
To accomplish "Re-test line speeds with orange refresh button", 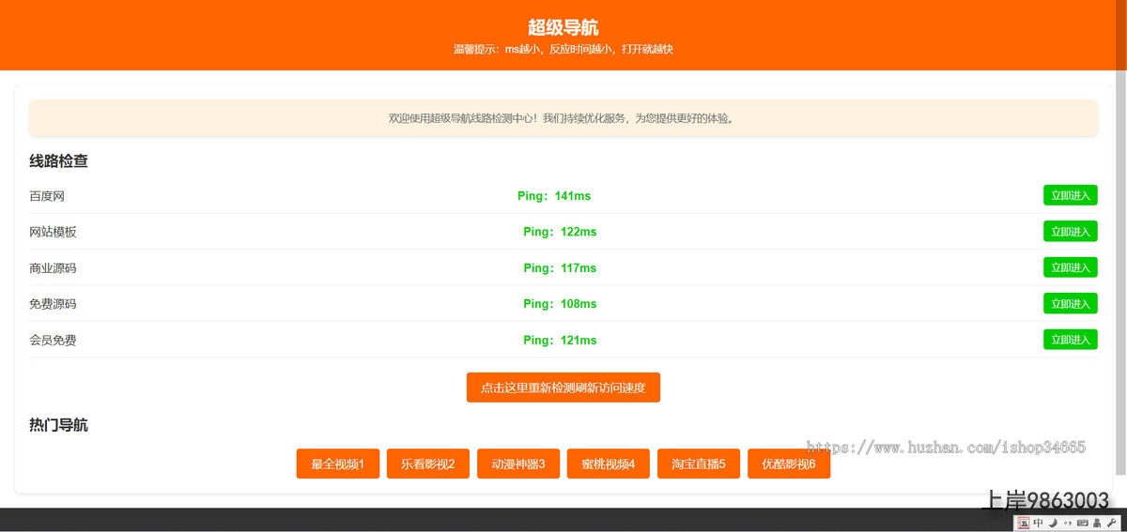I will pos(563,388).
